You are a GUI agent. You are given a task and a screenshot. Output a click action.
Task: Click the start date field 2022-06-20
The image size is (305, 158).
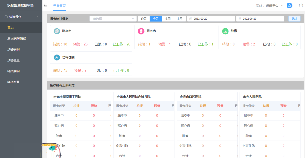[x=211, y=19]
